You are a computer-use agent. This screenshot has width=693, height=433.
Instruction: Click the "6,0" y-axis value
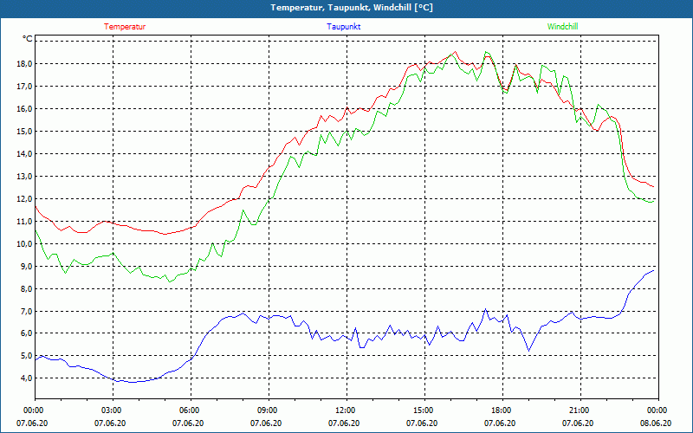26,333
